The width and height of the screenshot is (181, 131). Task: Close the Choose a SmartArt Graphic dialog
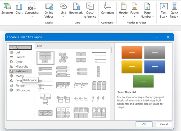tap(168, 37)
